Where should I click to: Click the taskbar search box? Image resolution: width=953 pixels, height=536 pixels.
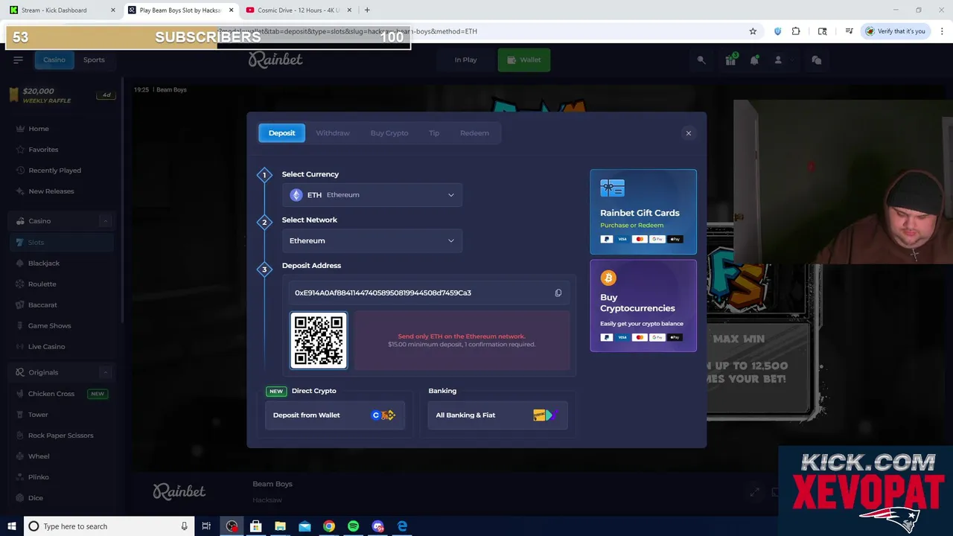coord(109,526)
